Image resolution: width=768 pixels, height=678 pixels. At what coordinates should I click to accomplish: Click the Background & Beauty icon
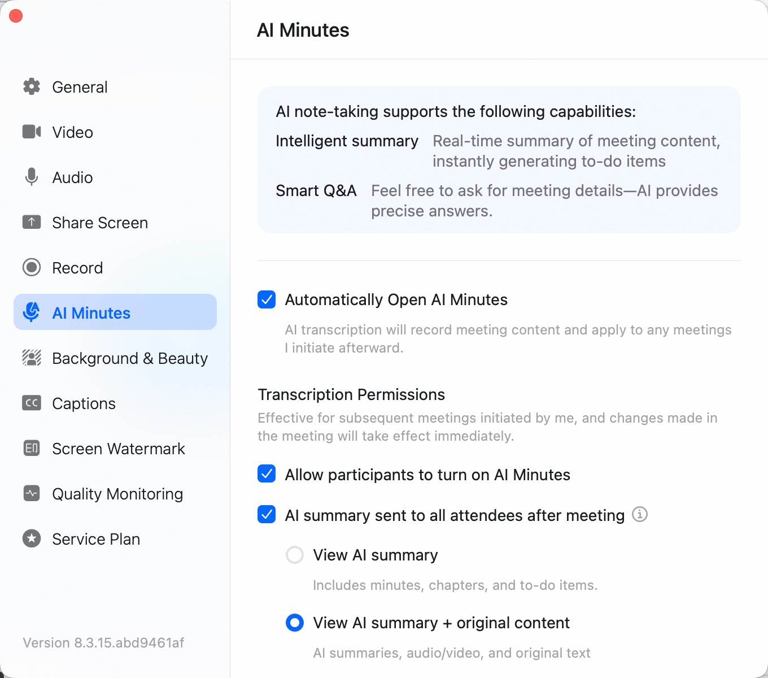point(32,358)
